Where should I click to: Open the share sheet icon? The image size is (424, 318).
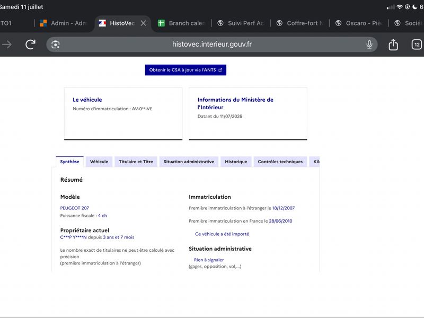[393, 45]
